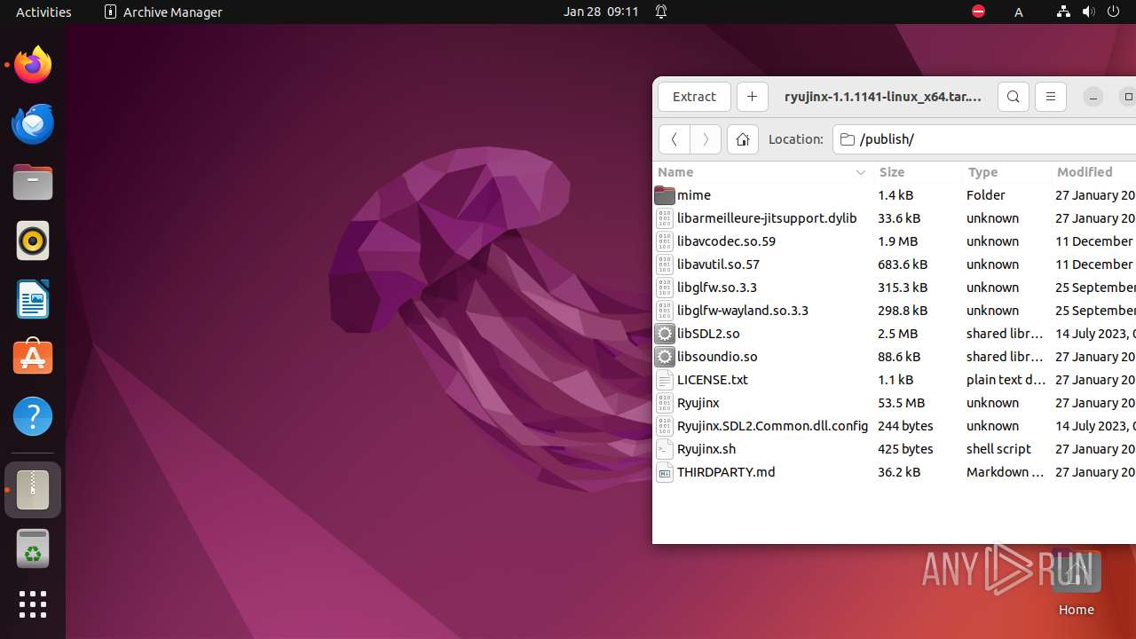Screen dimensions: 1136x639
Task: Minimize the Archive Manager window
Action: click(x=1093, y=97)
